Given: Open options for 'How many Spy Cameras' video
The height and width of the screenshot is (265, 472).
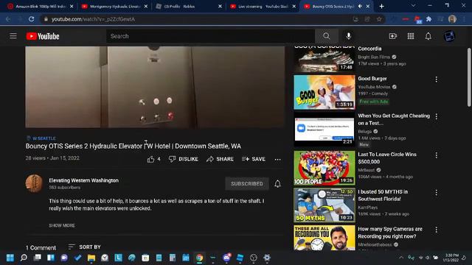Looking at the screenshot, I should (x=436, y=230).
